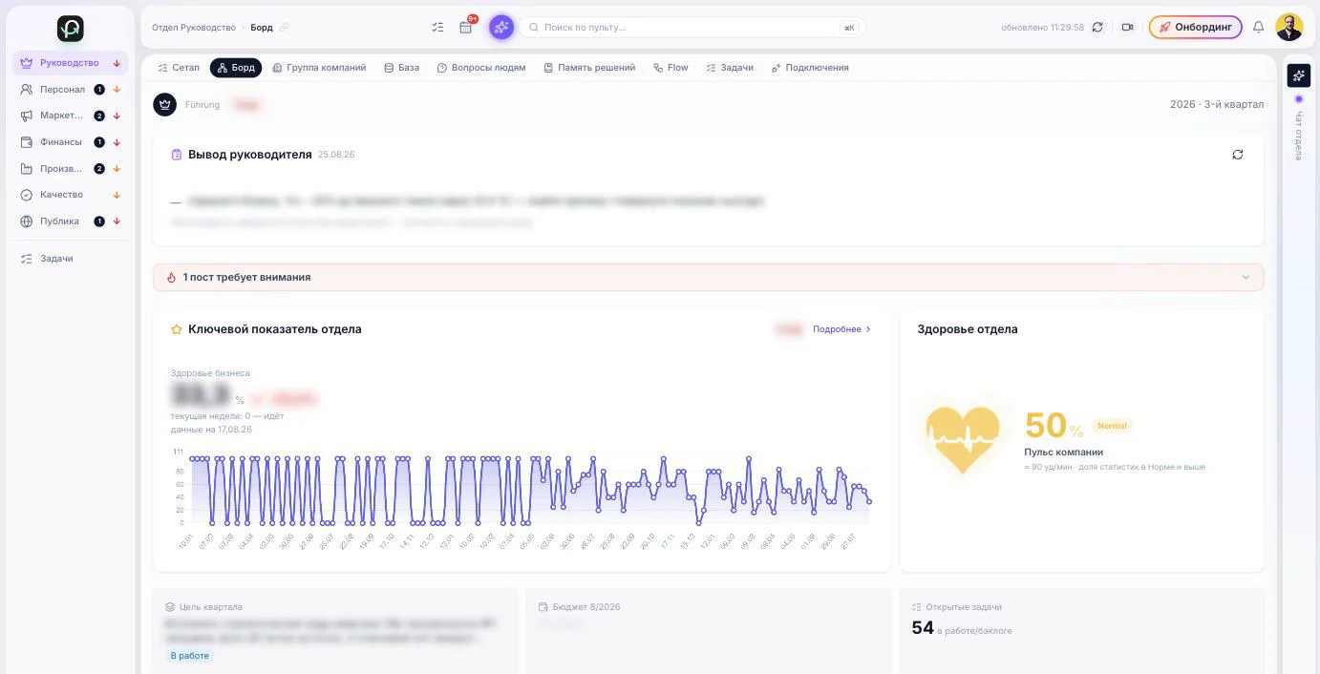Click the Онбординг button

pos(1195,28)
